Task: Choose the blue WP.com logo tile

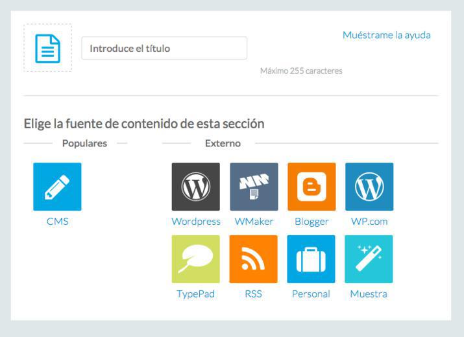Action: point(369,187)
